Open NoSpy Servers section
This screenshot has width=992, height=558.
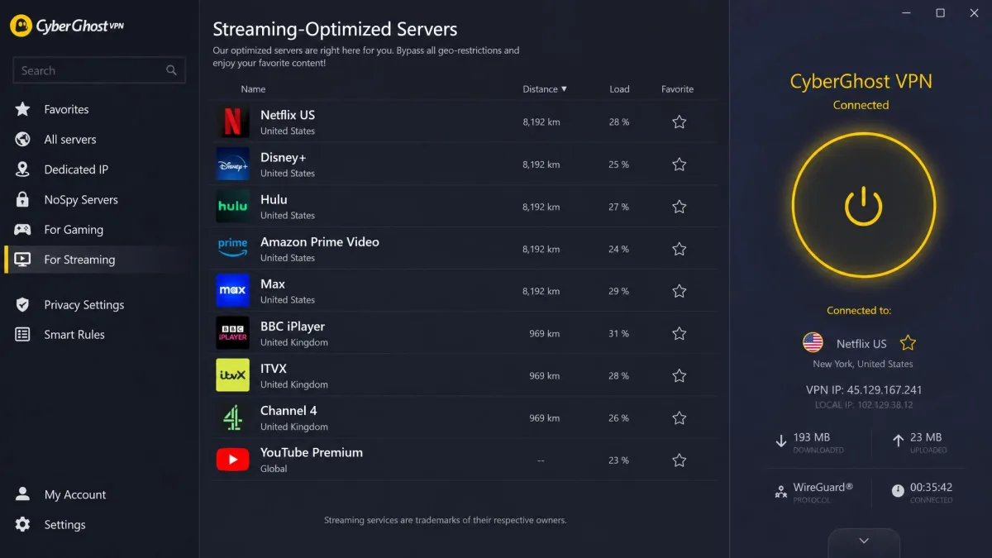81,199
